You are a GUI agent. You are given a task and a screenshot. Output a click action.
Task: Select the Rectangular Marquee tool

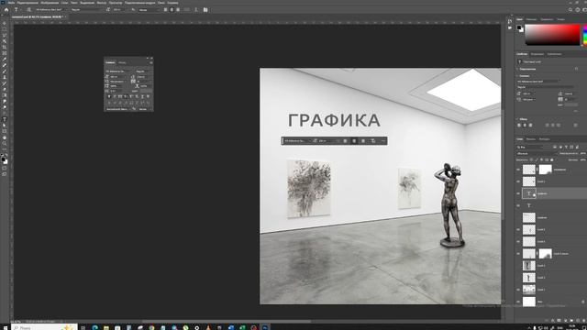(x=5, y=29)
